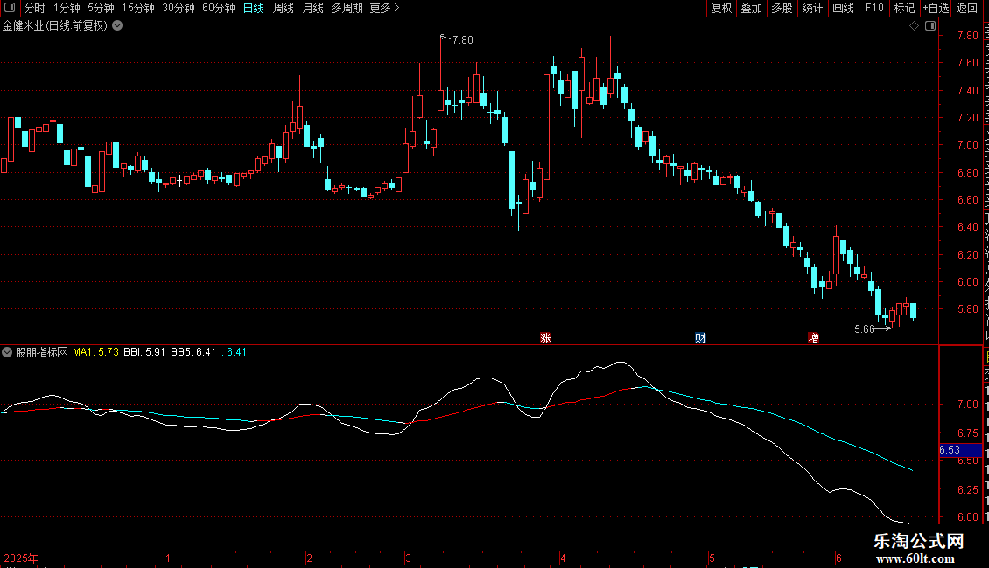Open the 画线 drawing tools
Screen dimensions: 989x568
[843, 8]
